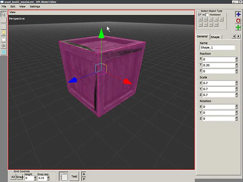This screenshot has height=182, width=243.
Task: Activate the blue translate arrows tool
Action: click(238, 14)
